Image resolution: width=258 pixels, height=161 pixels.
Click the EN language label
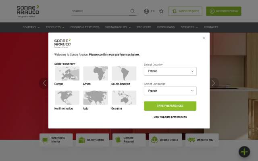[x=153, y=11]
